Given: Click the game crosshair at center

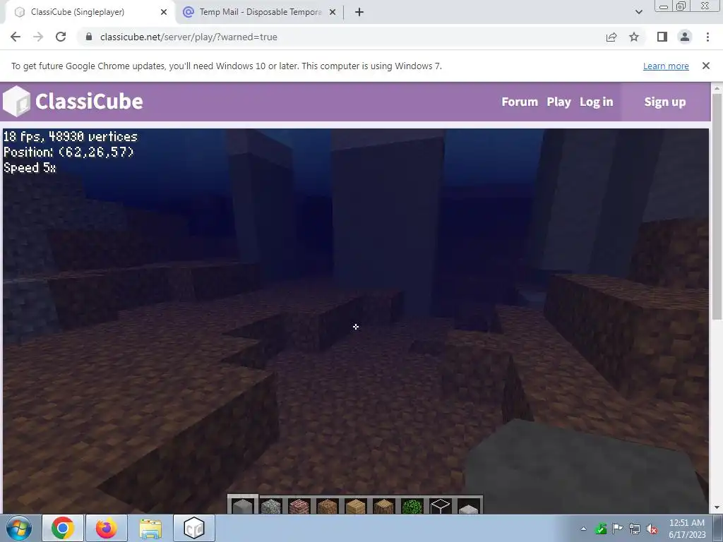Looking at the screenshot, I should click(x=356, y=326).
